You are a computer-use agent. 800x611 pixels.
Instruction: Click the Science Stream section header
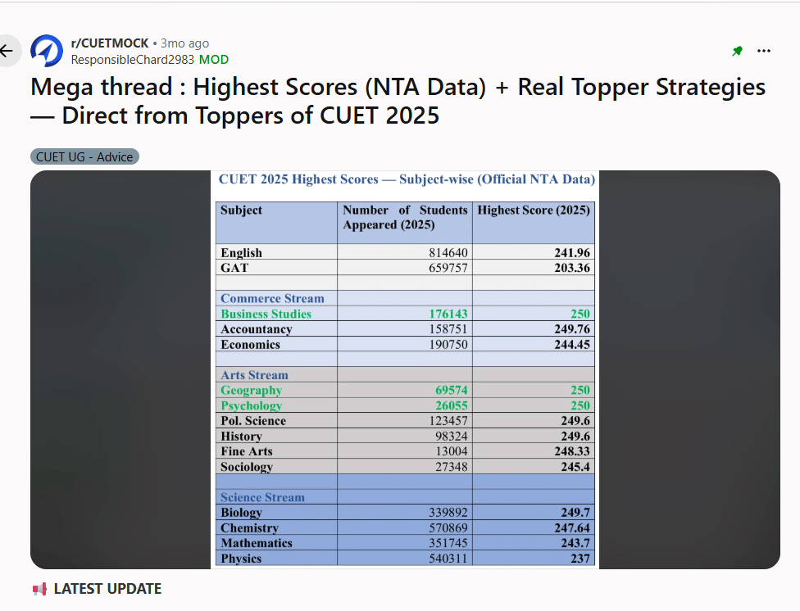[262, 497]
